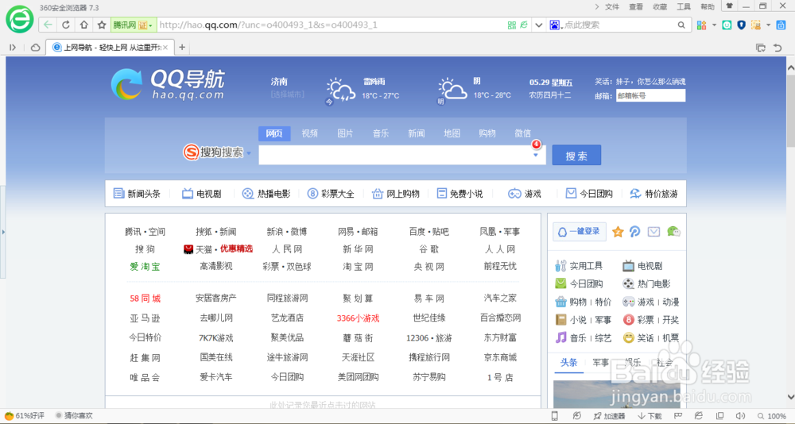Open address bar history dropdown arrow
The width and height of the screenshot is (795, 424).
coord(538,25)
